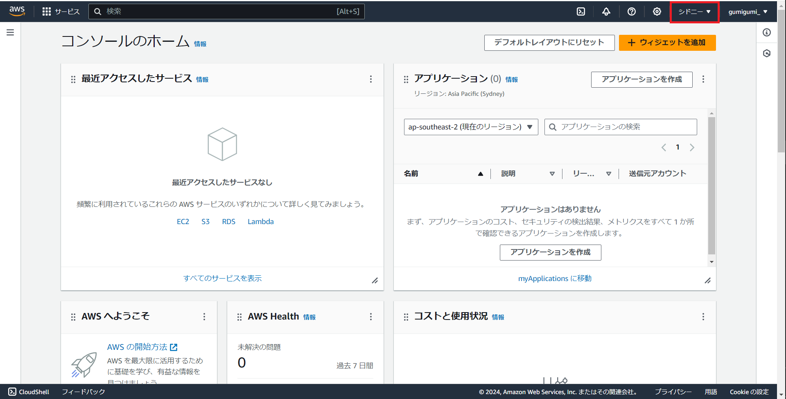Open the filter arrow on the 説明 column
Viewport: 786px width, 399px height.
click(x=553, y=173)
